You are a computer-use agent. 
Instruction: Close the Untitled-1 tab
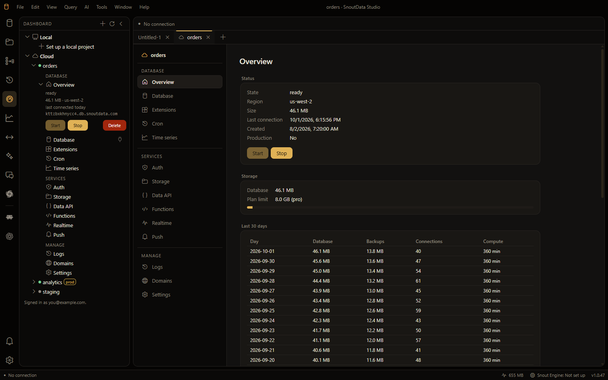click(x=167, y=37)
